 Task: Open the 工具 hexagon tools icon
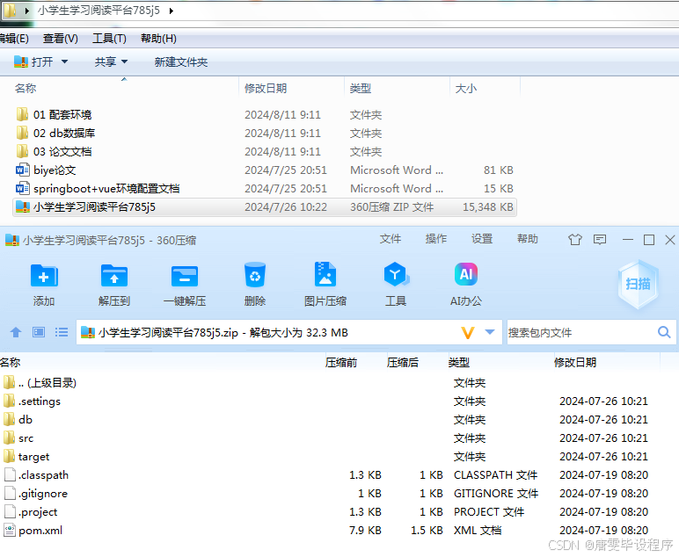pos(396,274)
